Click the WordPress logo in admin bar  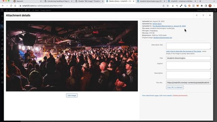[x=2, y=10]
